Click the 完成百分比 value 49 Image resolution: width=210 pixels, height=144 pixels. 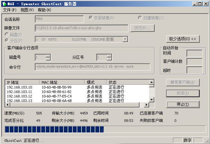(38, 121)
